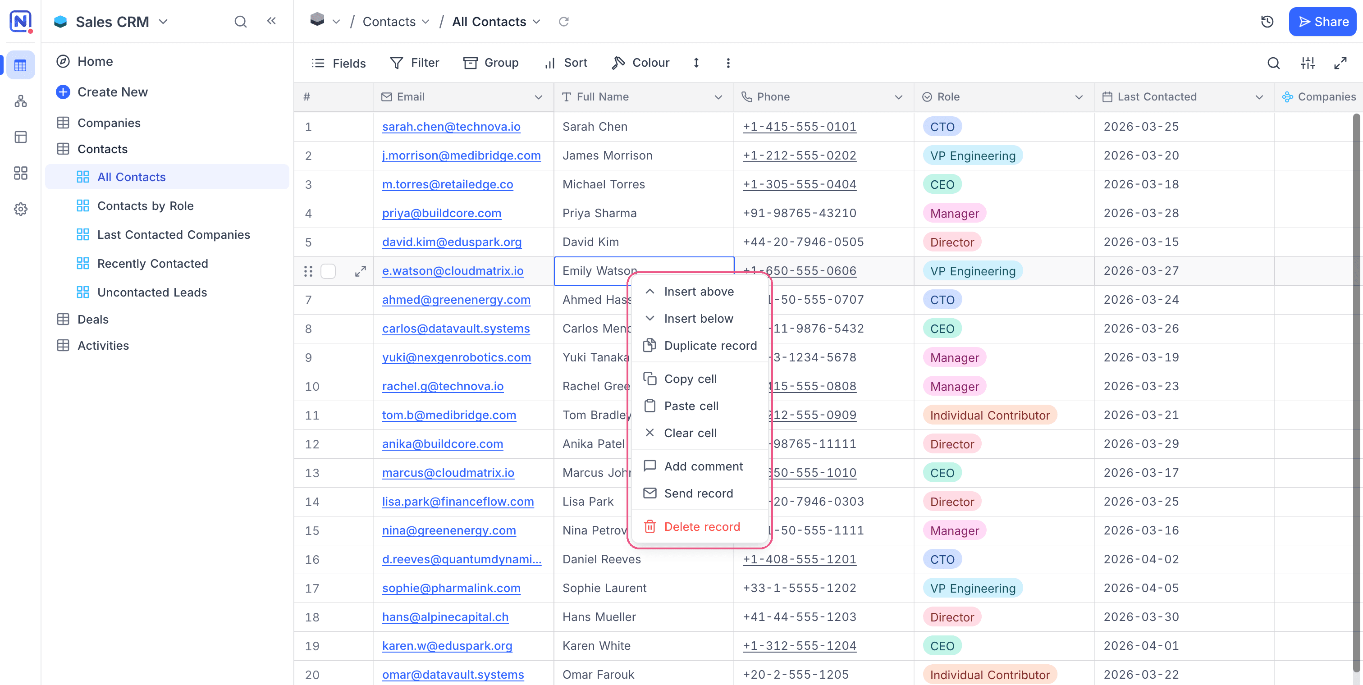
Task: Open the Colour toolbar option
Action: pos(641,63)
